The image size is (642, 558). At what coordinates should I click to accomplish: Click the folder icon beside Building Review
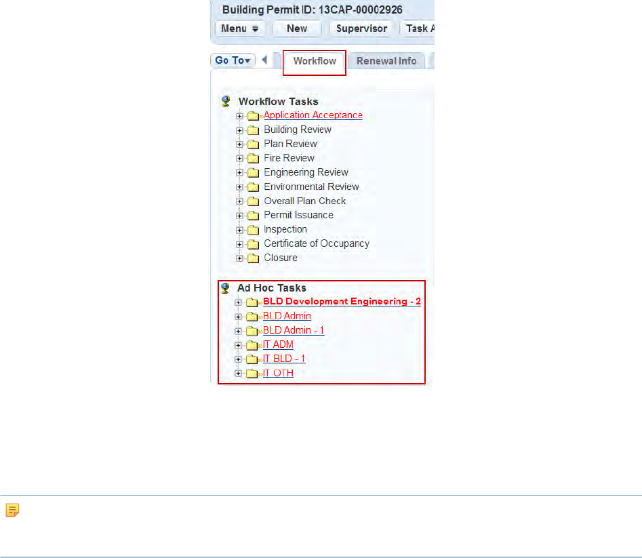tap(254, 130)
